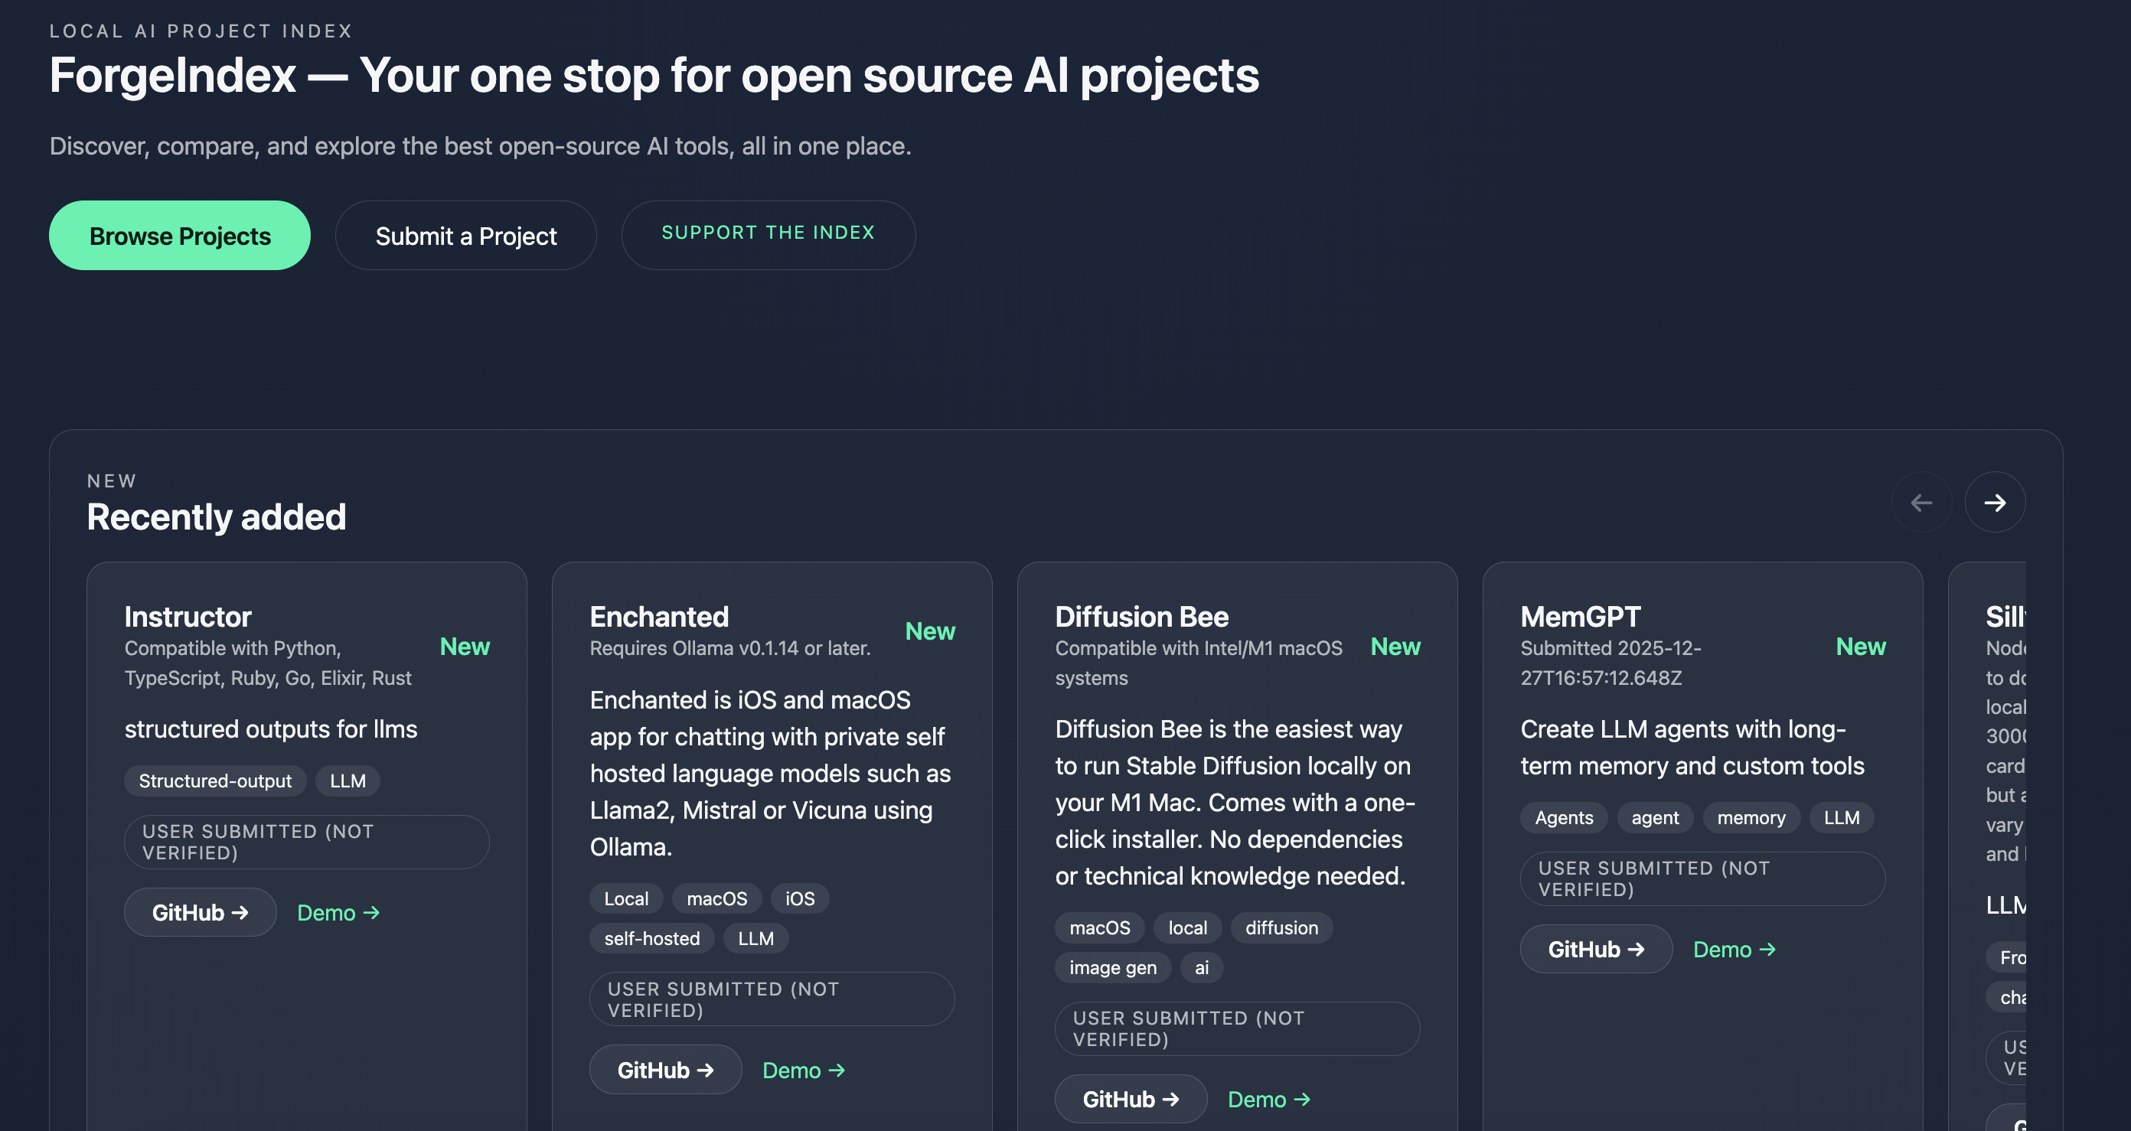Open Instructor GitHub link
2131x1131 pixels.
(x=199, y=912)
